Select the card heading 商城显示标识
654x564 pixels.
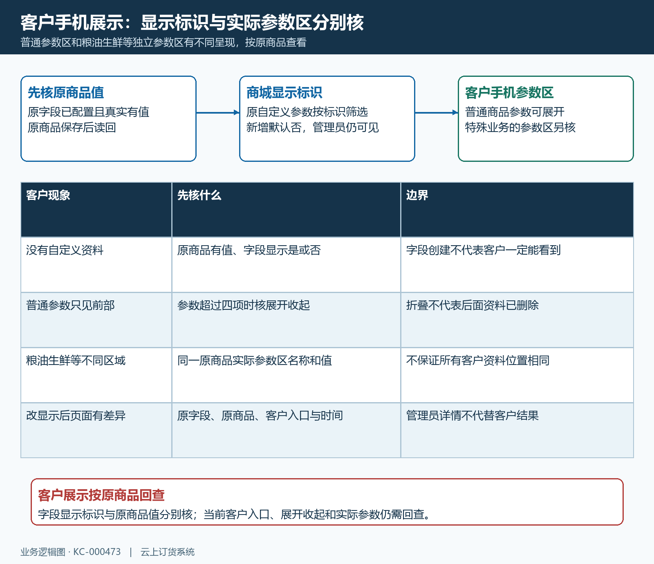point(284,93)
